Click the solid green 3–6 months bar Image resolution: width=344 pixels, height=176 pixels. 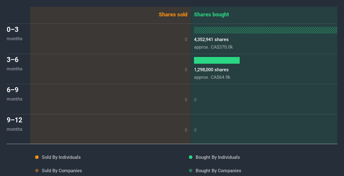click(x=217, y=60)
